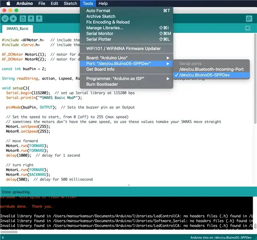Click the console vertical scrollbar
Viewport: 257px width, 240px height.
pos(255,226)
